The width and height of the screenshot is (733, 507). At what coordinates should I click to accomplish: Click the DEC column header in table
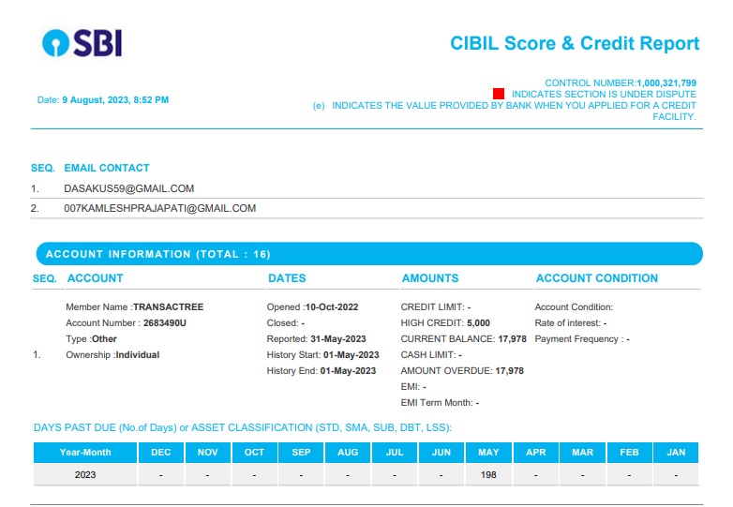(160, 453)
